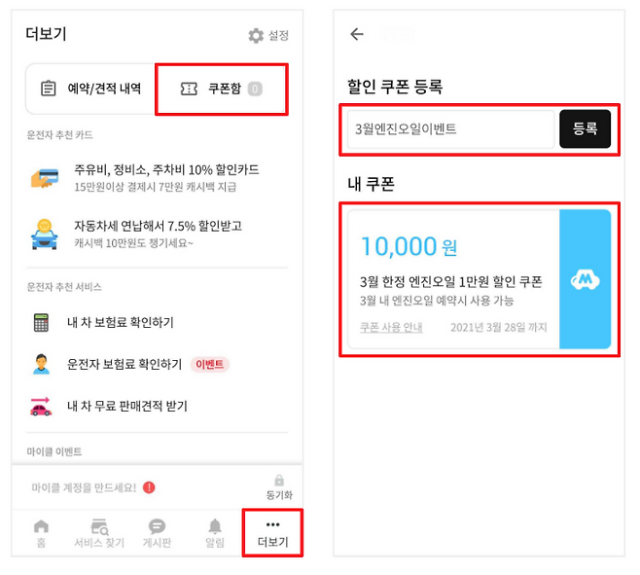Open 게시판 tab
Viewport: 640px width, 575px height.
[157, 533]
